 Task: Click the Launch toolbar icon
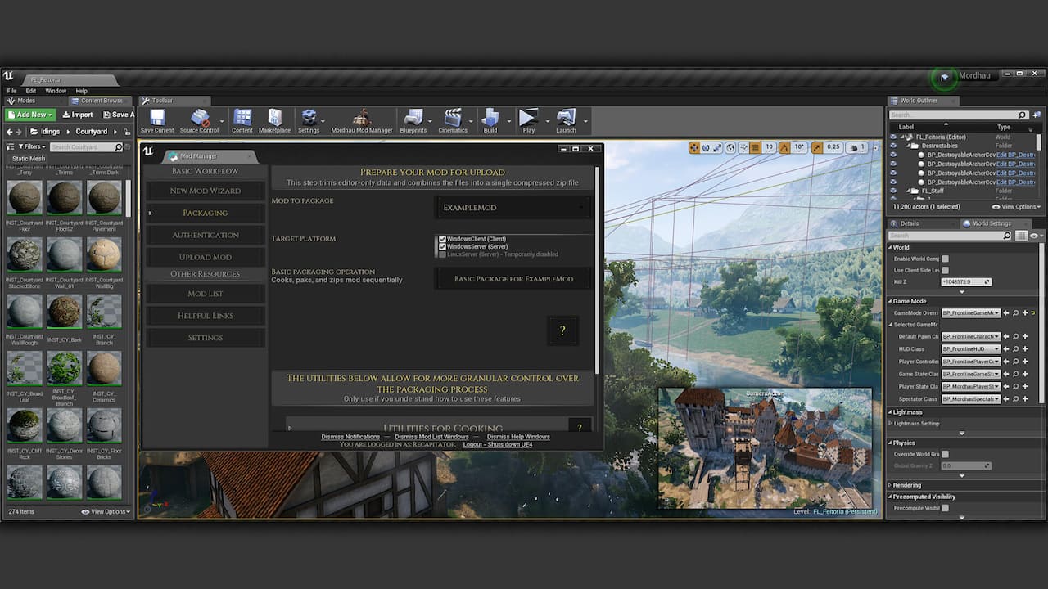[x=566, y=121]
